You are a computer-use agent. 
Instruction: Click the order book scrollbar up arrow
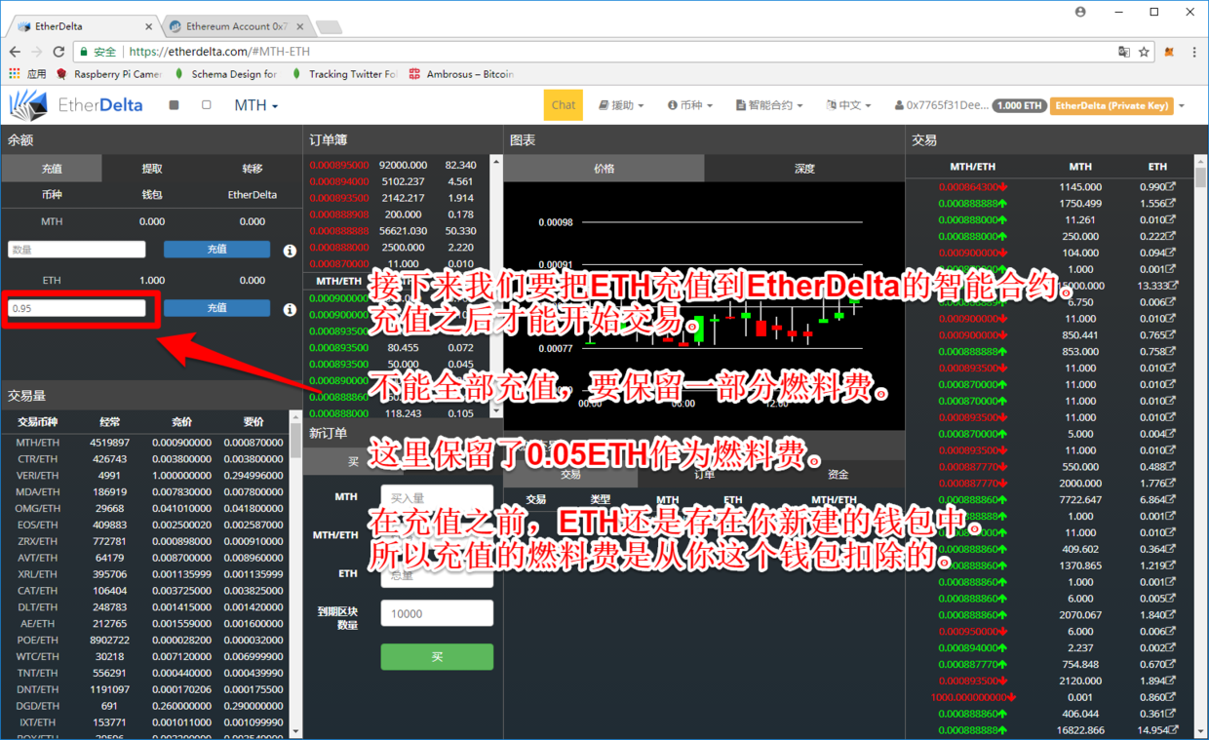coord(496,162)
